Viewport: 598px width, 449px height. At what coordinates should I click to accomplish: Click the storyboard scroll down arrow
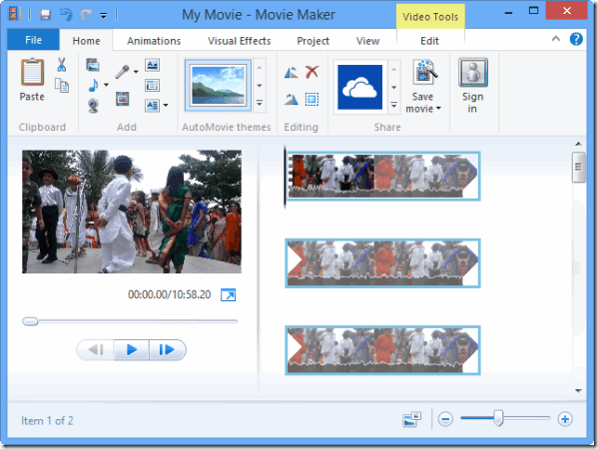pyautogui.click(x=579, y=391)
